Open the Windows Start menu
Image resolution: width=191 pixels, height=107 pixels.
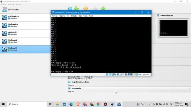(x=3, y=104)
